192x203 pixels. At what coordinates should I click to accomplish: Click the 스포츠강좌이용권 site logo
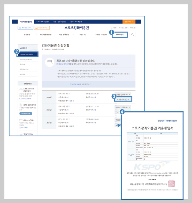tap(77, 28)
